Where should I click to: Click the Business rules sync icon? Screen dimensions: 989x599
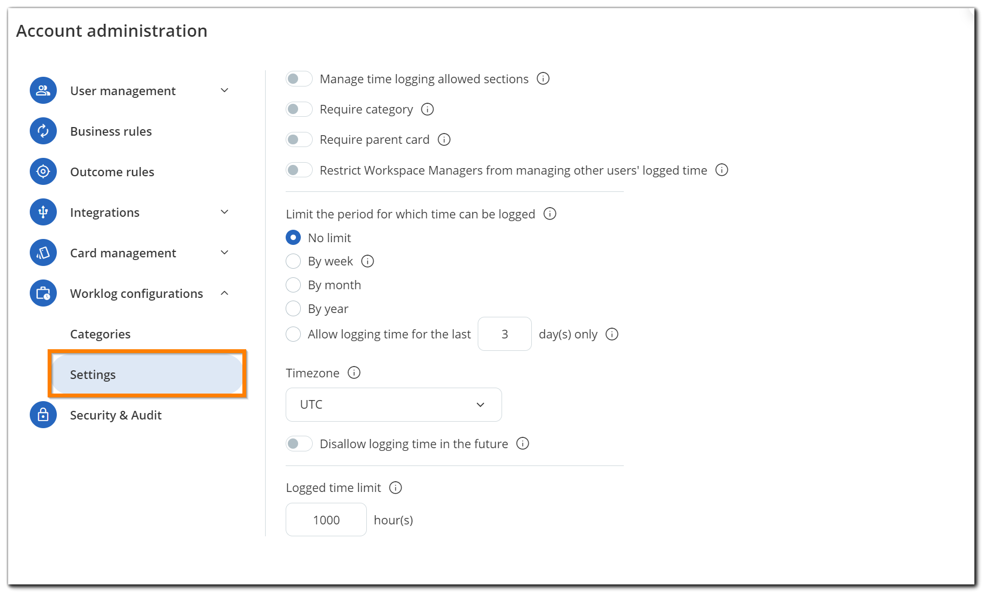tap(43, 131)
